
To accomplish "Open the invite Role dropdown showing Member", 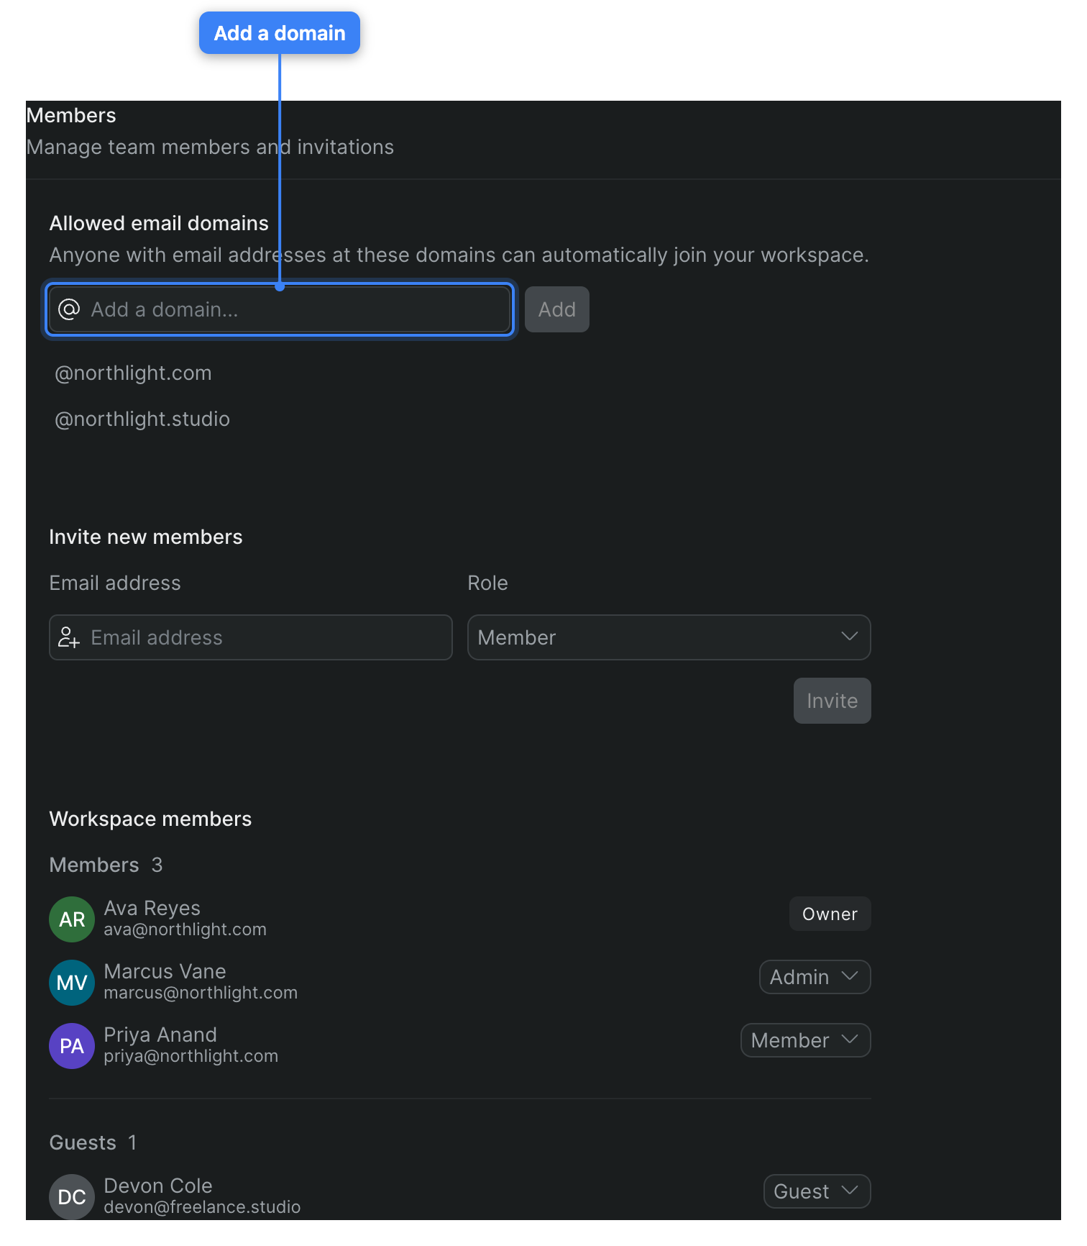I will (x=669, y=637).
